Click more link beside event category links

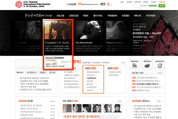(x=123, y=63)
